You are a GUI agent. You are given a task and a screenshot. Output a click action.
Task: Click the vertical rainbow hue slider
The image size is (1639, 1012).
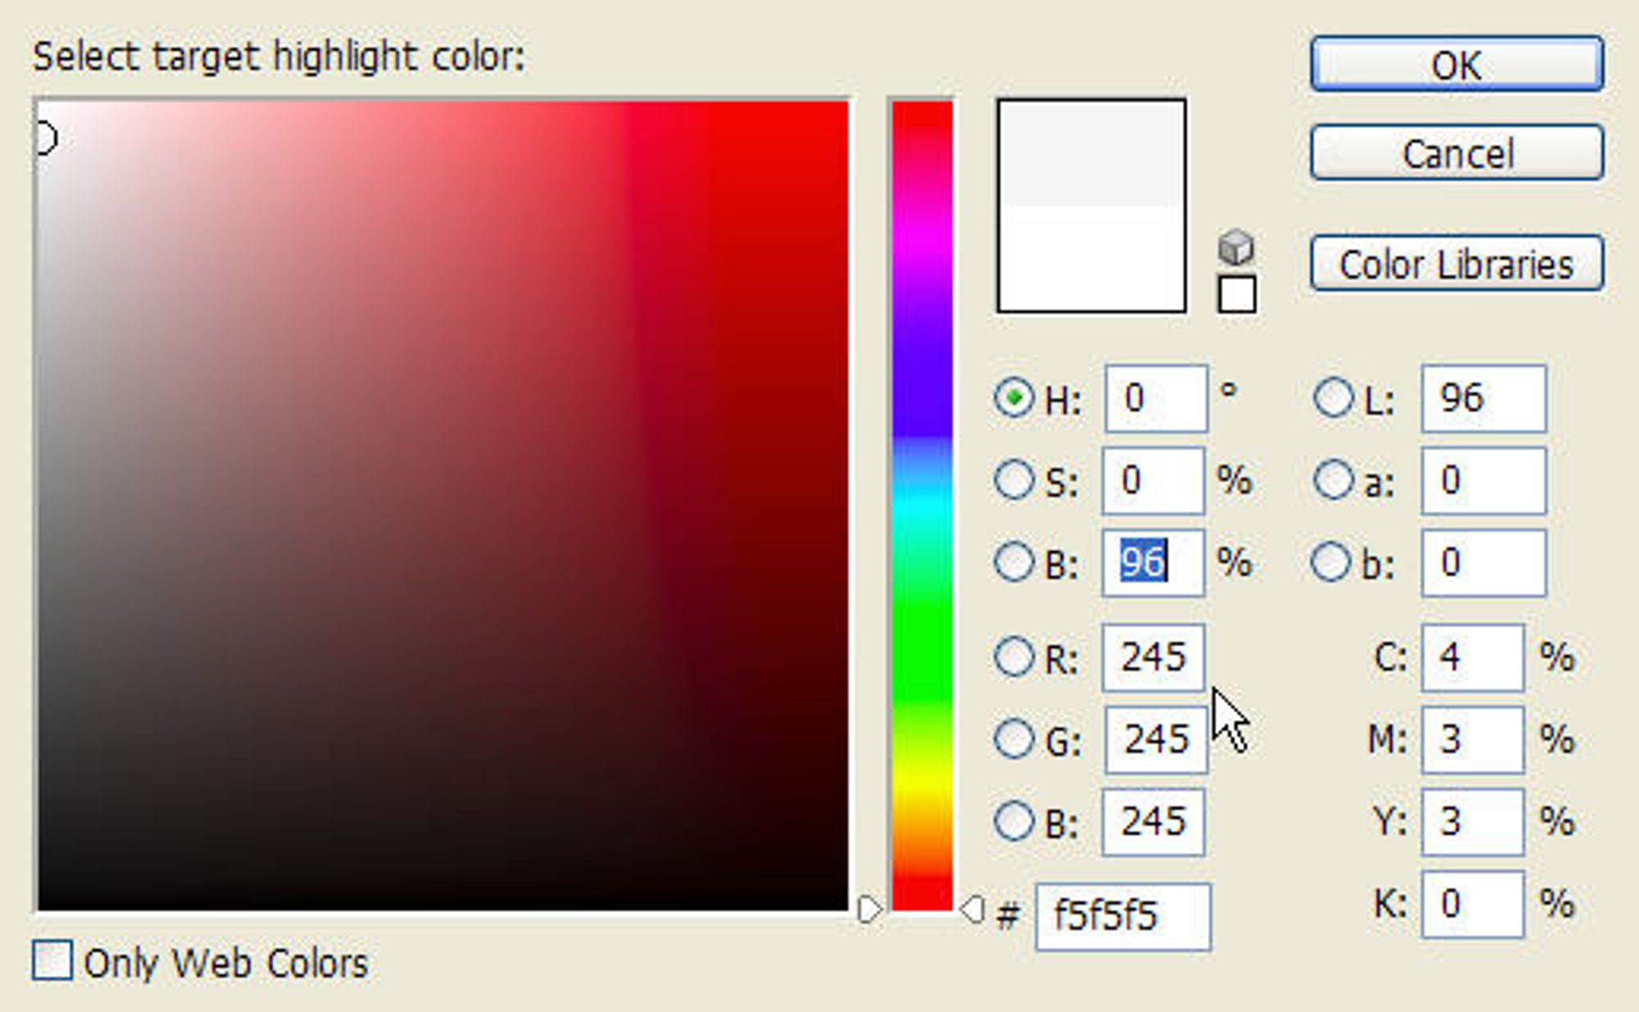point(922,505)
